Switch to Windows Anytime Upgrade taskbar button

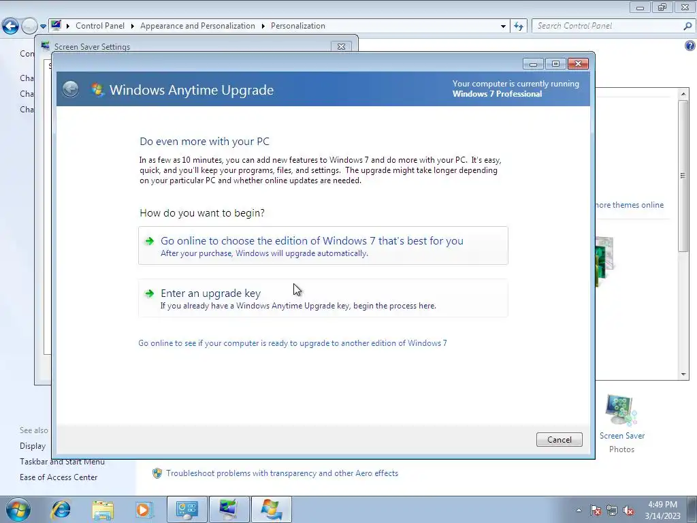(x=271, y=509)
